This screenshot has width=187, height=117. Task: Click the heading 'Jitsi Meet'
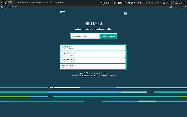[x=94, y=24]
